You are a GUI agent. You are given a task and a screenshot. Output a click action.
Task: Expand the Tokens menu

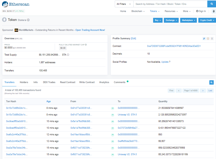click(155, 11)
